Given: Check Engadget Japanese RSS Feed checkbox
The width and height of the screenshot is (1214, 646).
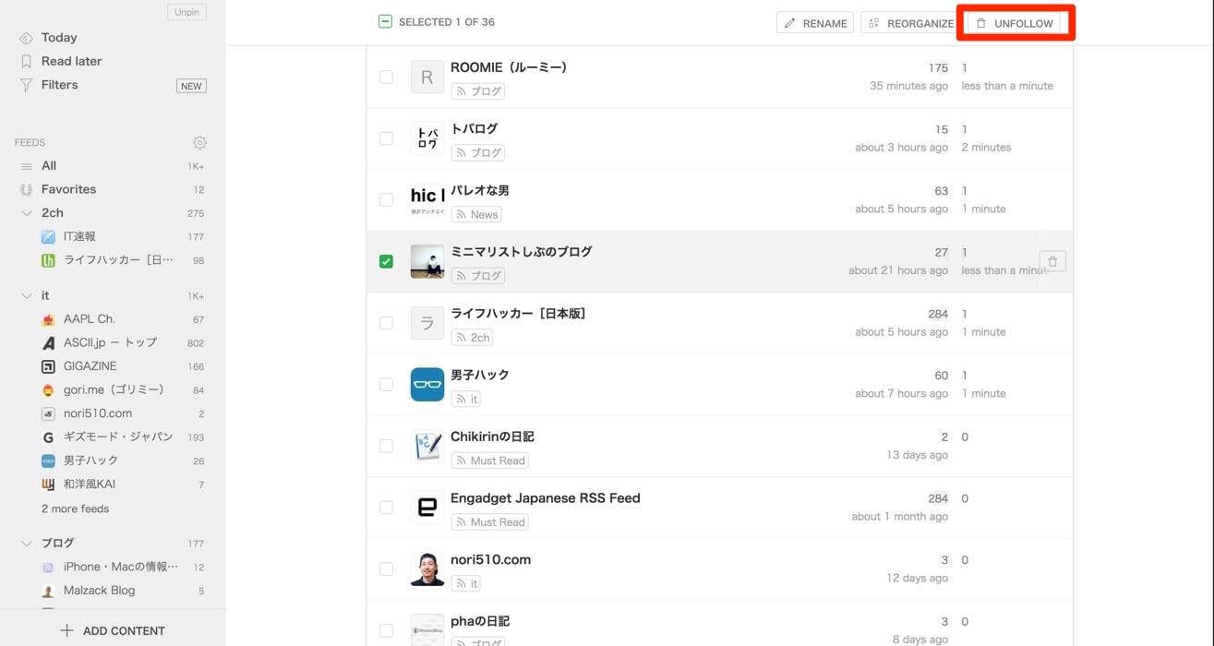Looking at the screenshot, I should tap(386, 508).
